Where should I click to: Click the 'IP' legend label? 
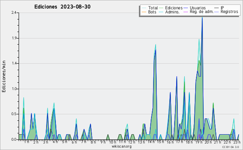pos(222,8)
